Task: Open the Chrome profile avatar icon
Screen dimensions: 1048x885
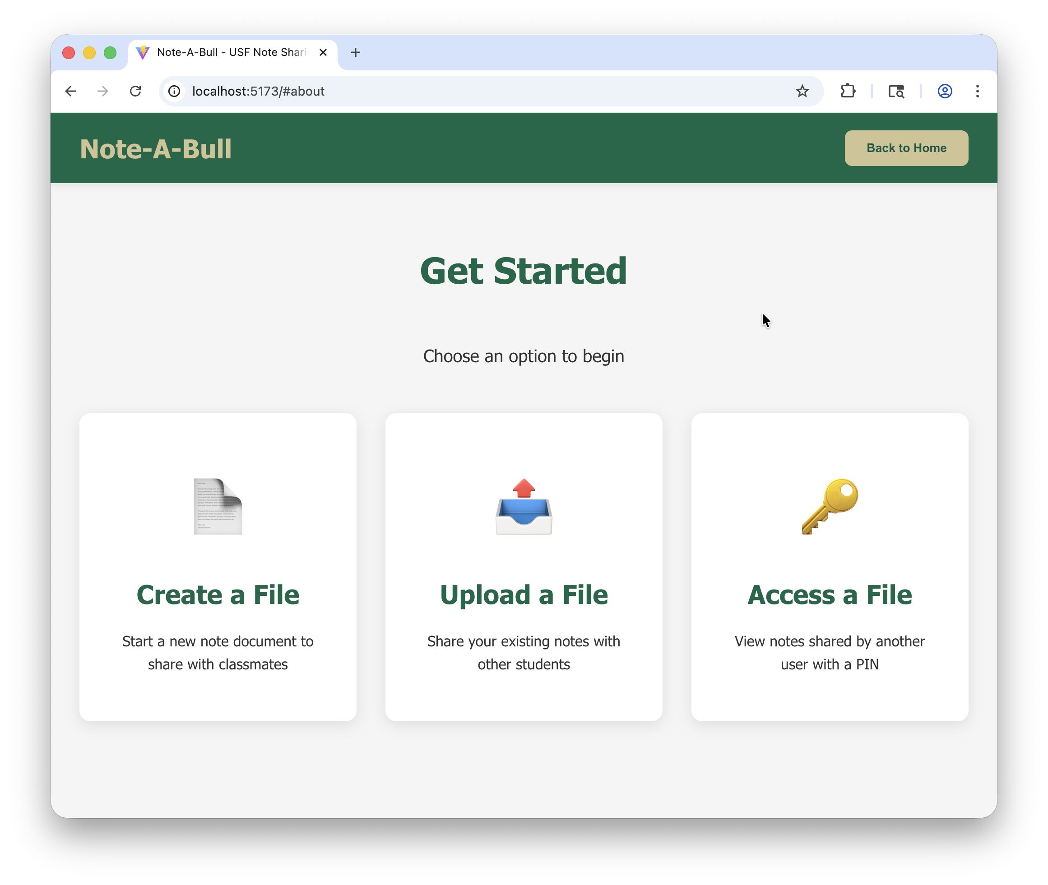Action: [x=945, y=91]
